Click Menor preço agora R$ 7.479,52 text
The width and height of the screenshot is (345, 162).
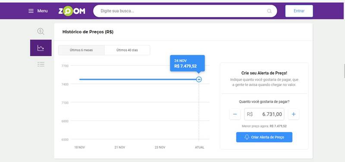(x=264, y=126)
